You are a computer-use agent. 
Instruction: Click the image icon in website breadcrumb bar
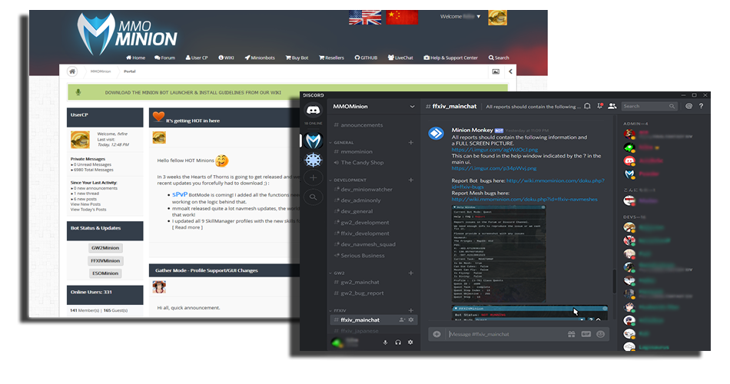496,71
